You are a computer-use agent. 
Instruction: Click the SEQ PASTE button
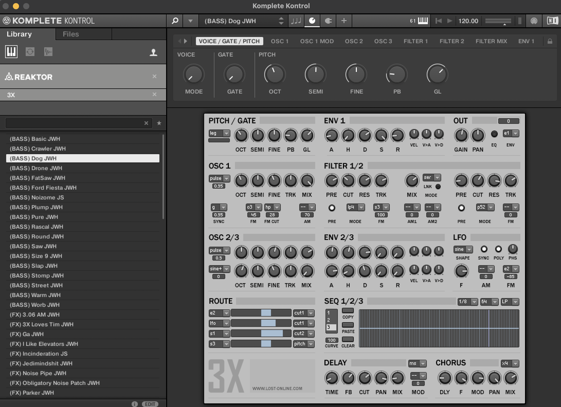pyautogui.click(x=348, y=325)
